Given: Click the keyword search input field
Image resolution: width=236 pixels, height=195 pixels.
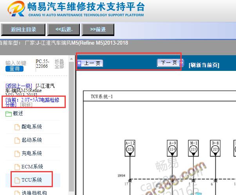Looking at the screenshot, I should 16,63.
